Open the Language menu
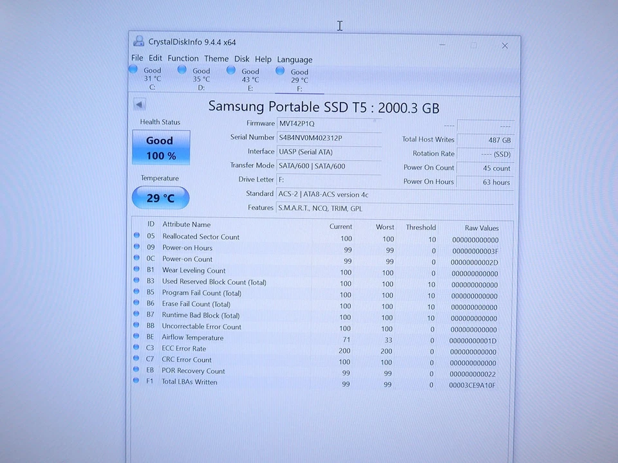Image resolution: width=618 pixels, height=463 pixels. tap(295, 59)
